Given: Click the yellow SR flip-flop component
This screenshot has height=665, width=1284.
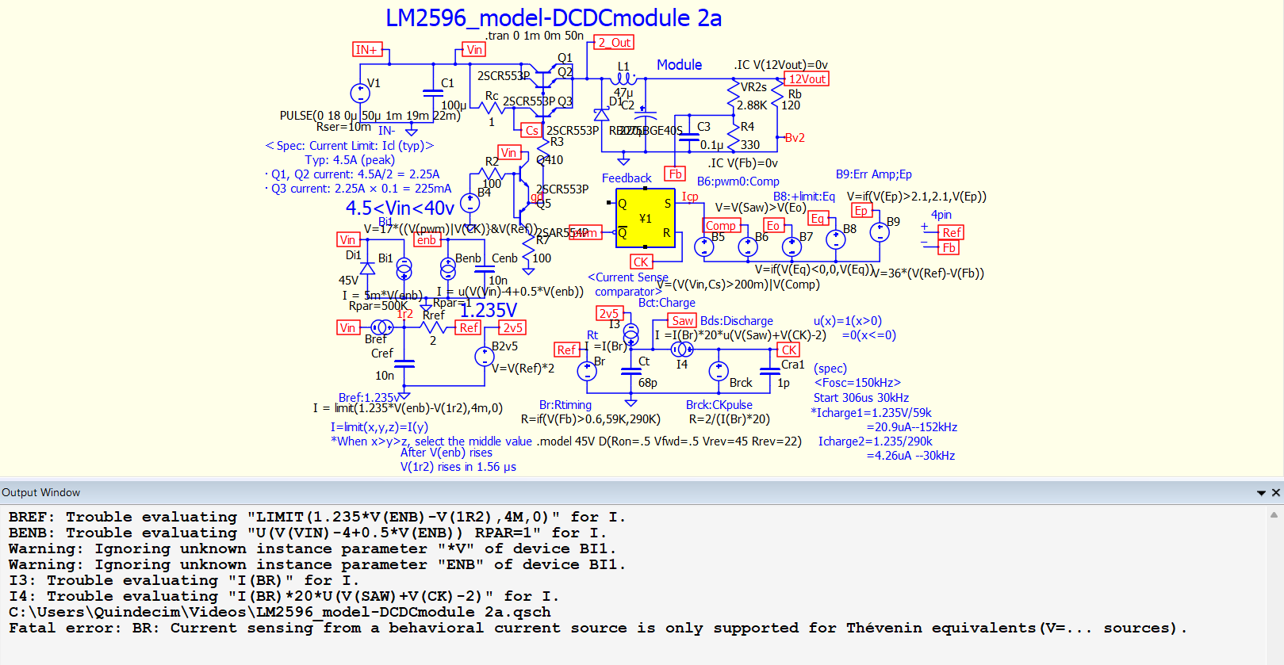Looking at the screenshot, I should pyautogui.click(x=645, y=218).
